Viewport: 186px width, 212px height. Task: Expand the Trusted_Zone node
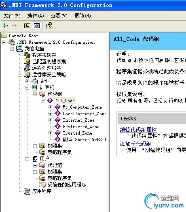[x=50, y=133]
